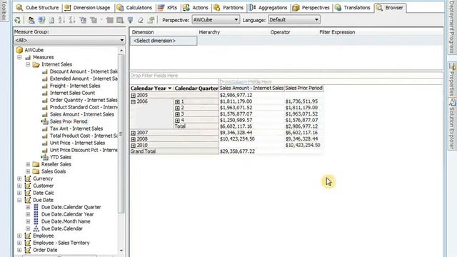Click the Reseller Sales folder icon
The width and height of the screenshot is (457, 257).
point(36,164)
